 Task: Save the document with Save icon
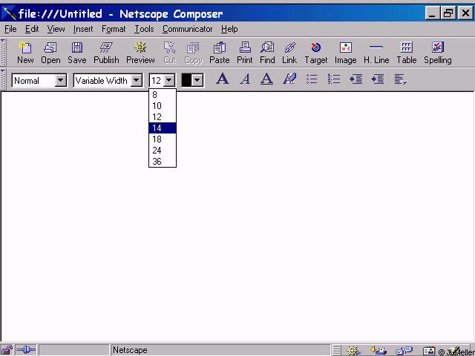77,53
